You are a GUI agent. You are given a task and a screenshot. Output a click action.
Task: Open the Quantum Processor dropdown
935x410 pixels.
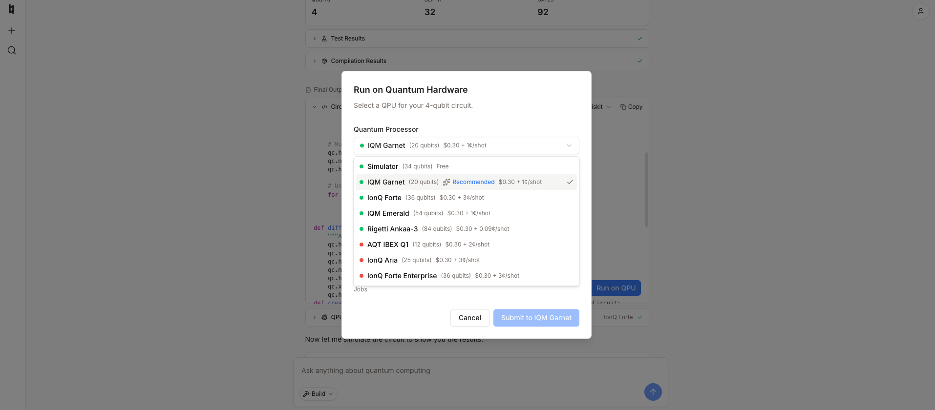pyautogui.click(x=466, y=145)
